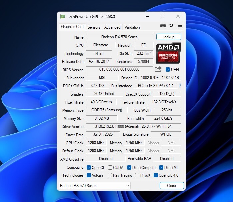Select the Texture Fillrate 162.3 GTexel/s
233x202 pixels.
(x=164, y=102)
